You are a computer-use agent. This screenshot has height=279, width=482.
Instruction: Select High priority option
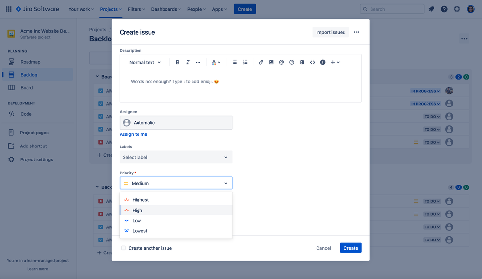176,210
